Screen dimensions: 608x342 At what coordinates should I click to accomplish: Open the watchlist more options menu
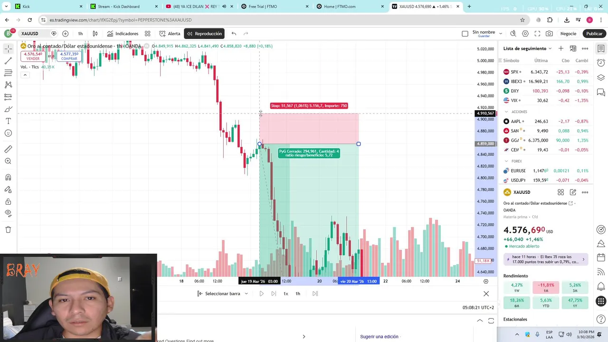click(585, 48)
